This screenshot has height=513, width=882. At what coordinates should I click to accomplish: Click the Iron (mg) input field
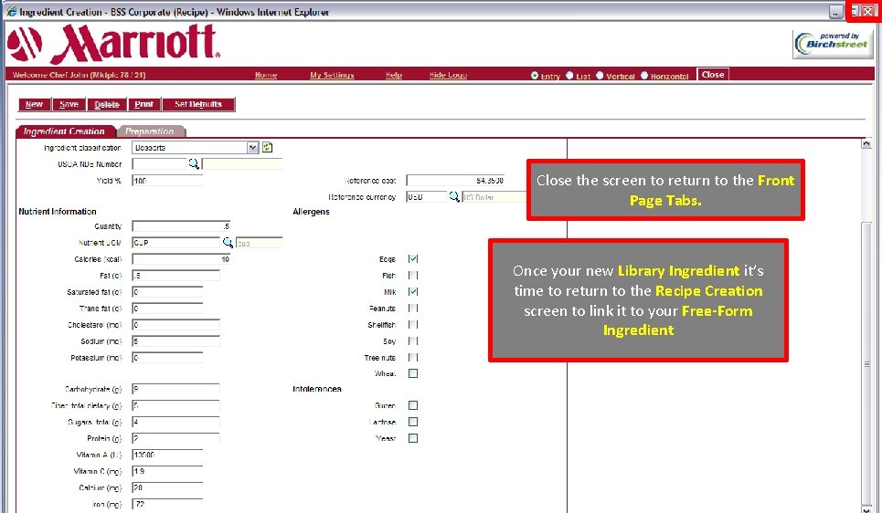pyautogui.click(x=167, y=504)
